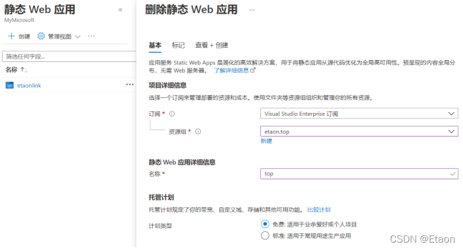Viewport: 463px width, 248px height.
Task: Switch to the 基本 tab
Action: coord(155,45)
